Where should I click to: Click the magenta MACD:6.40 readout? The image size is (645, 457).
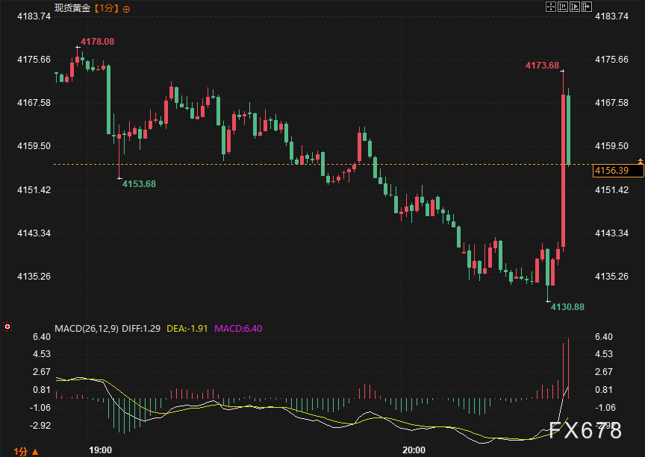[238, 328]
